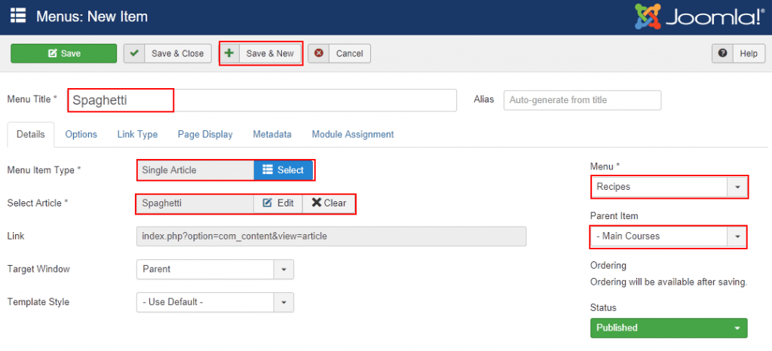Change the Published status dropdown
Viewport: 772px width, 351px height.
pyautogui.click(x=669, y=328)
